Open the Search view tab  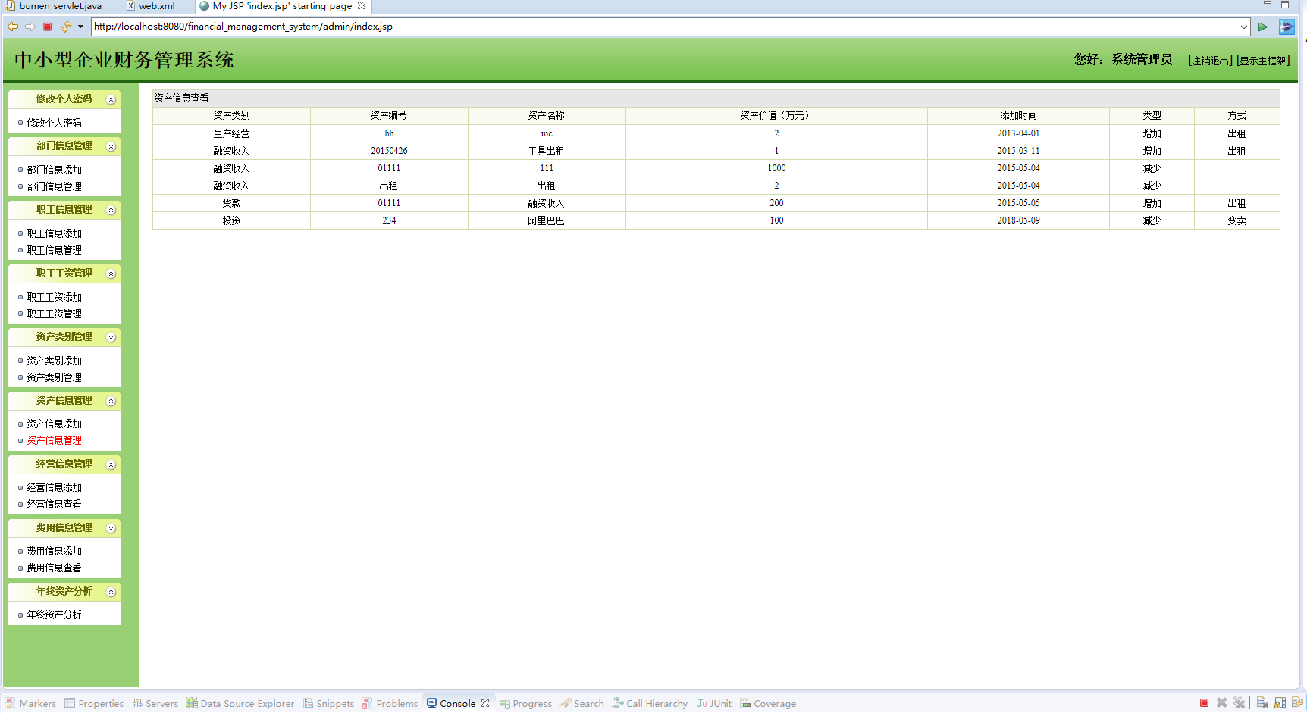click(x=582, y=703)
